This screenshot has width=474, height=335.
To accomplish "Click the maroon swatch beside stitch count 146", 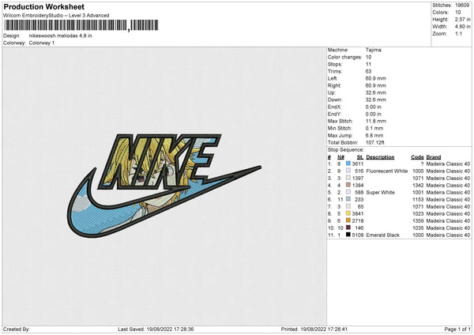I will 348,228.
